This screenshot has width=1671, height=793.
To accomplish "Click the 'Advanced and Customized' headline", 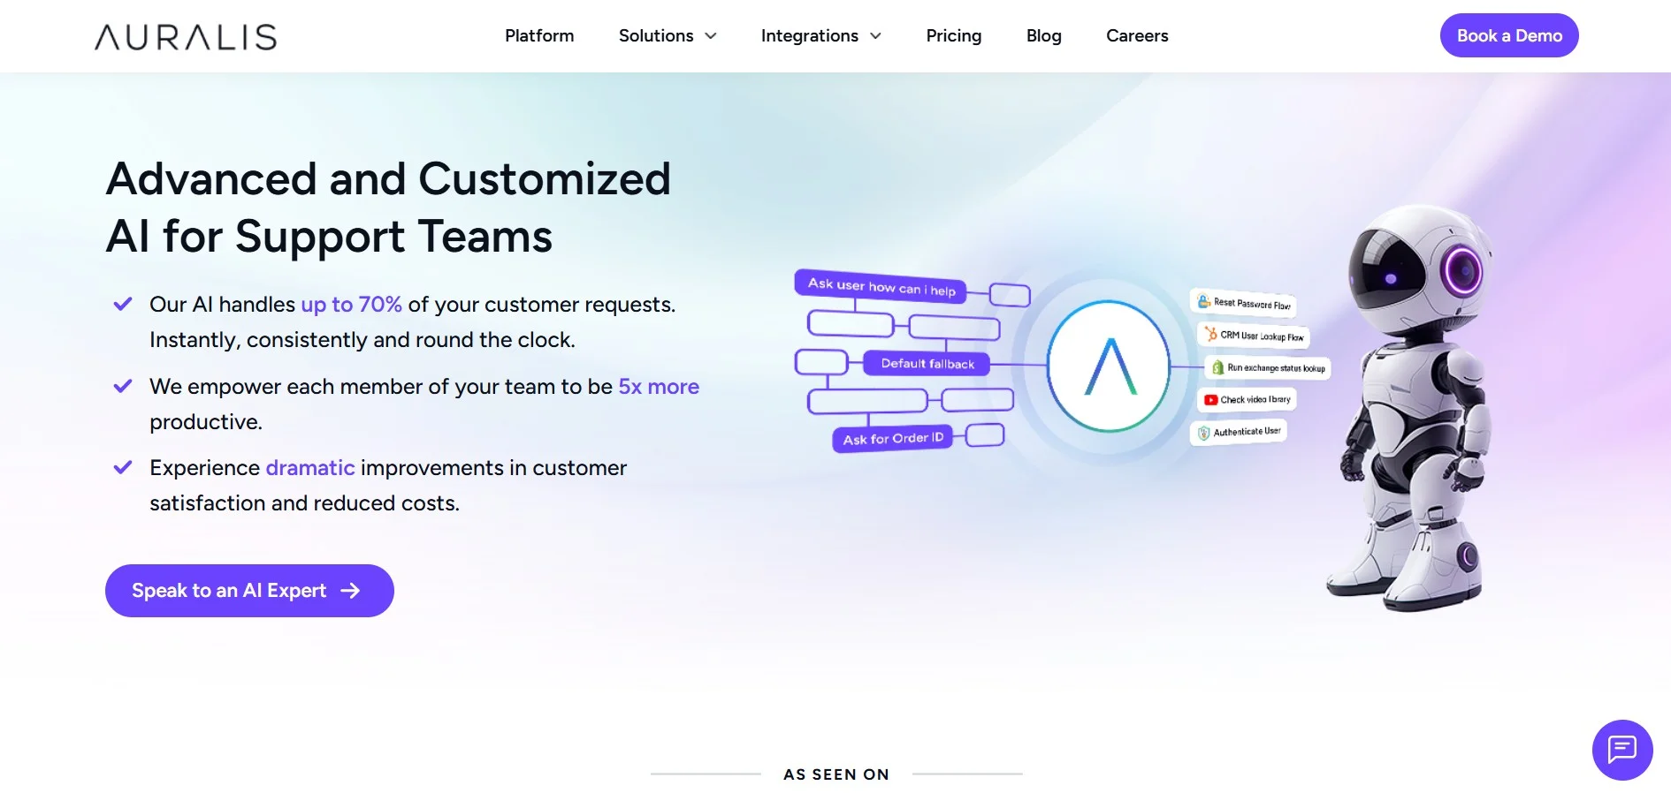I will pos(388,179).
